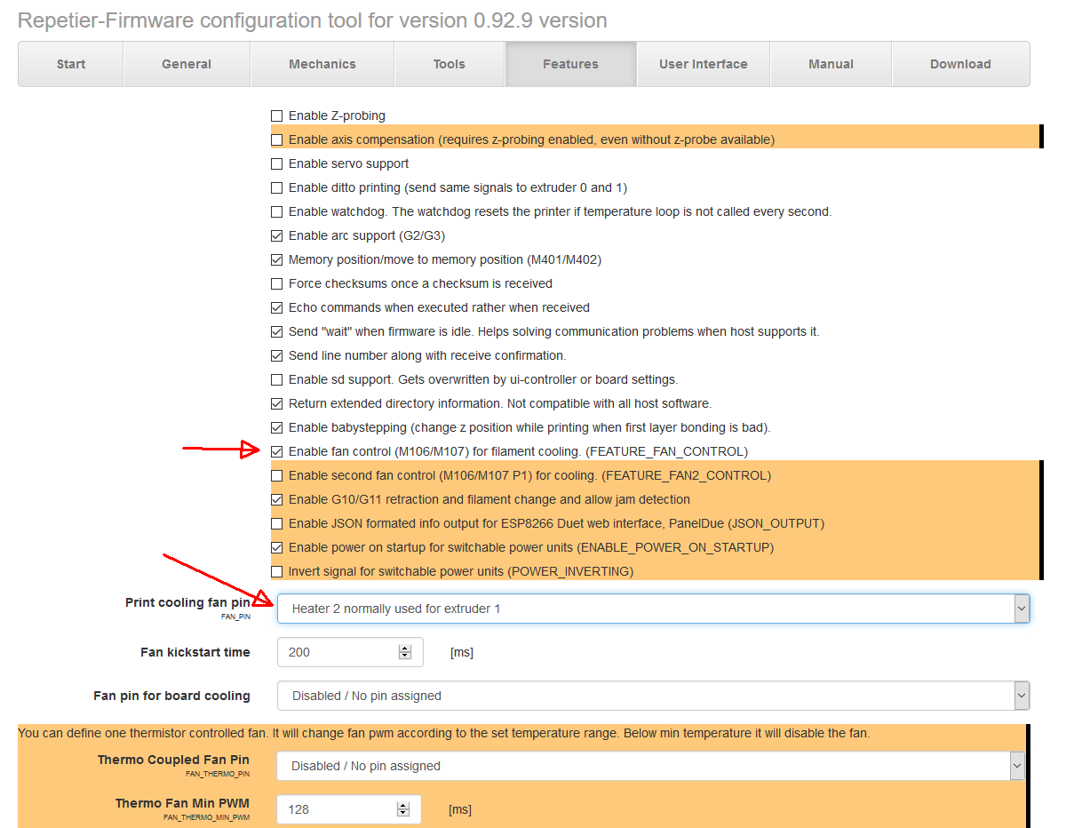The height and width of the screenshot is (828, 1090).
Task: Switch to the Mechanics tab
Action: (322, 64)
